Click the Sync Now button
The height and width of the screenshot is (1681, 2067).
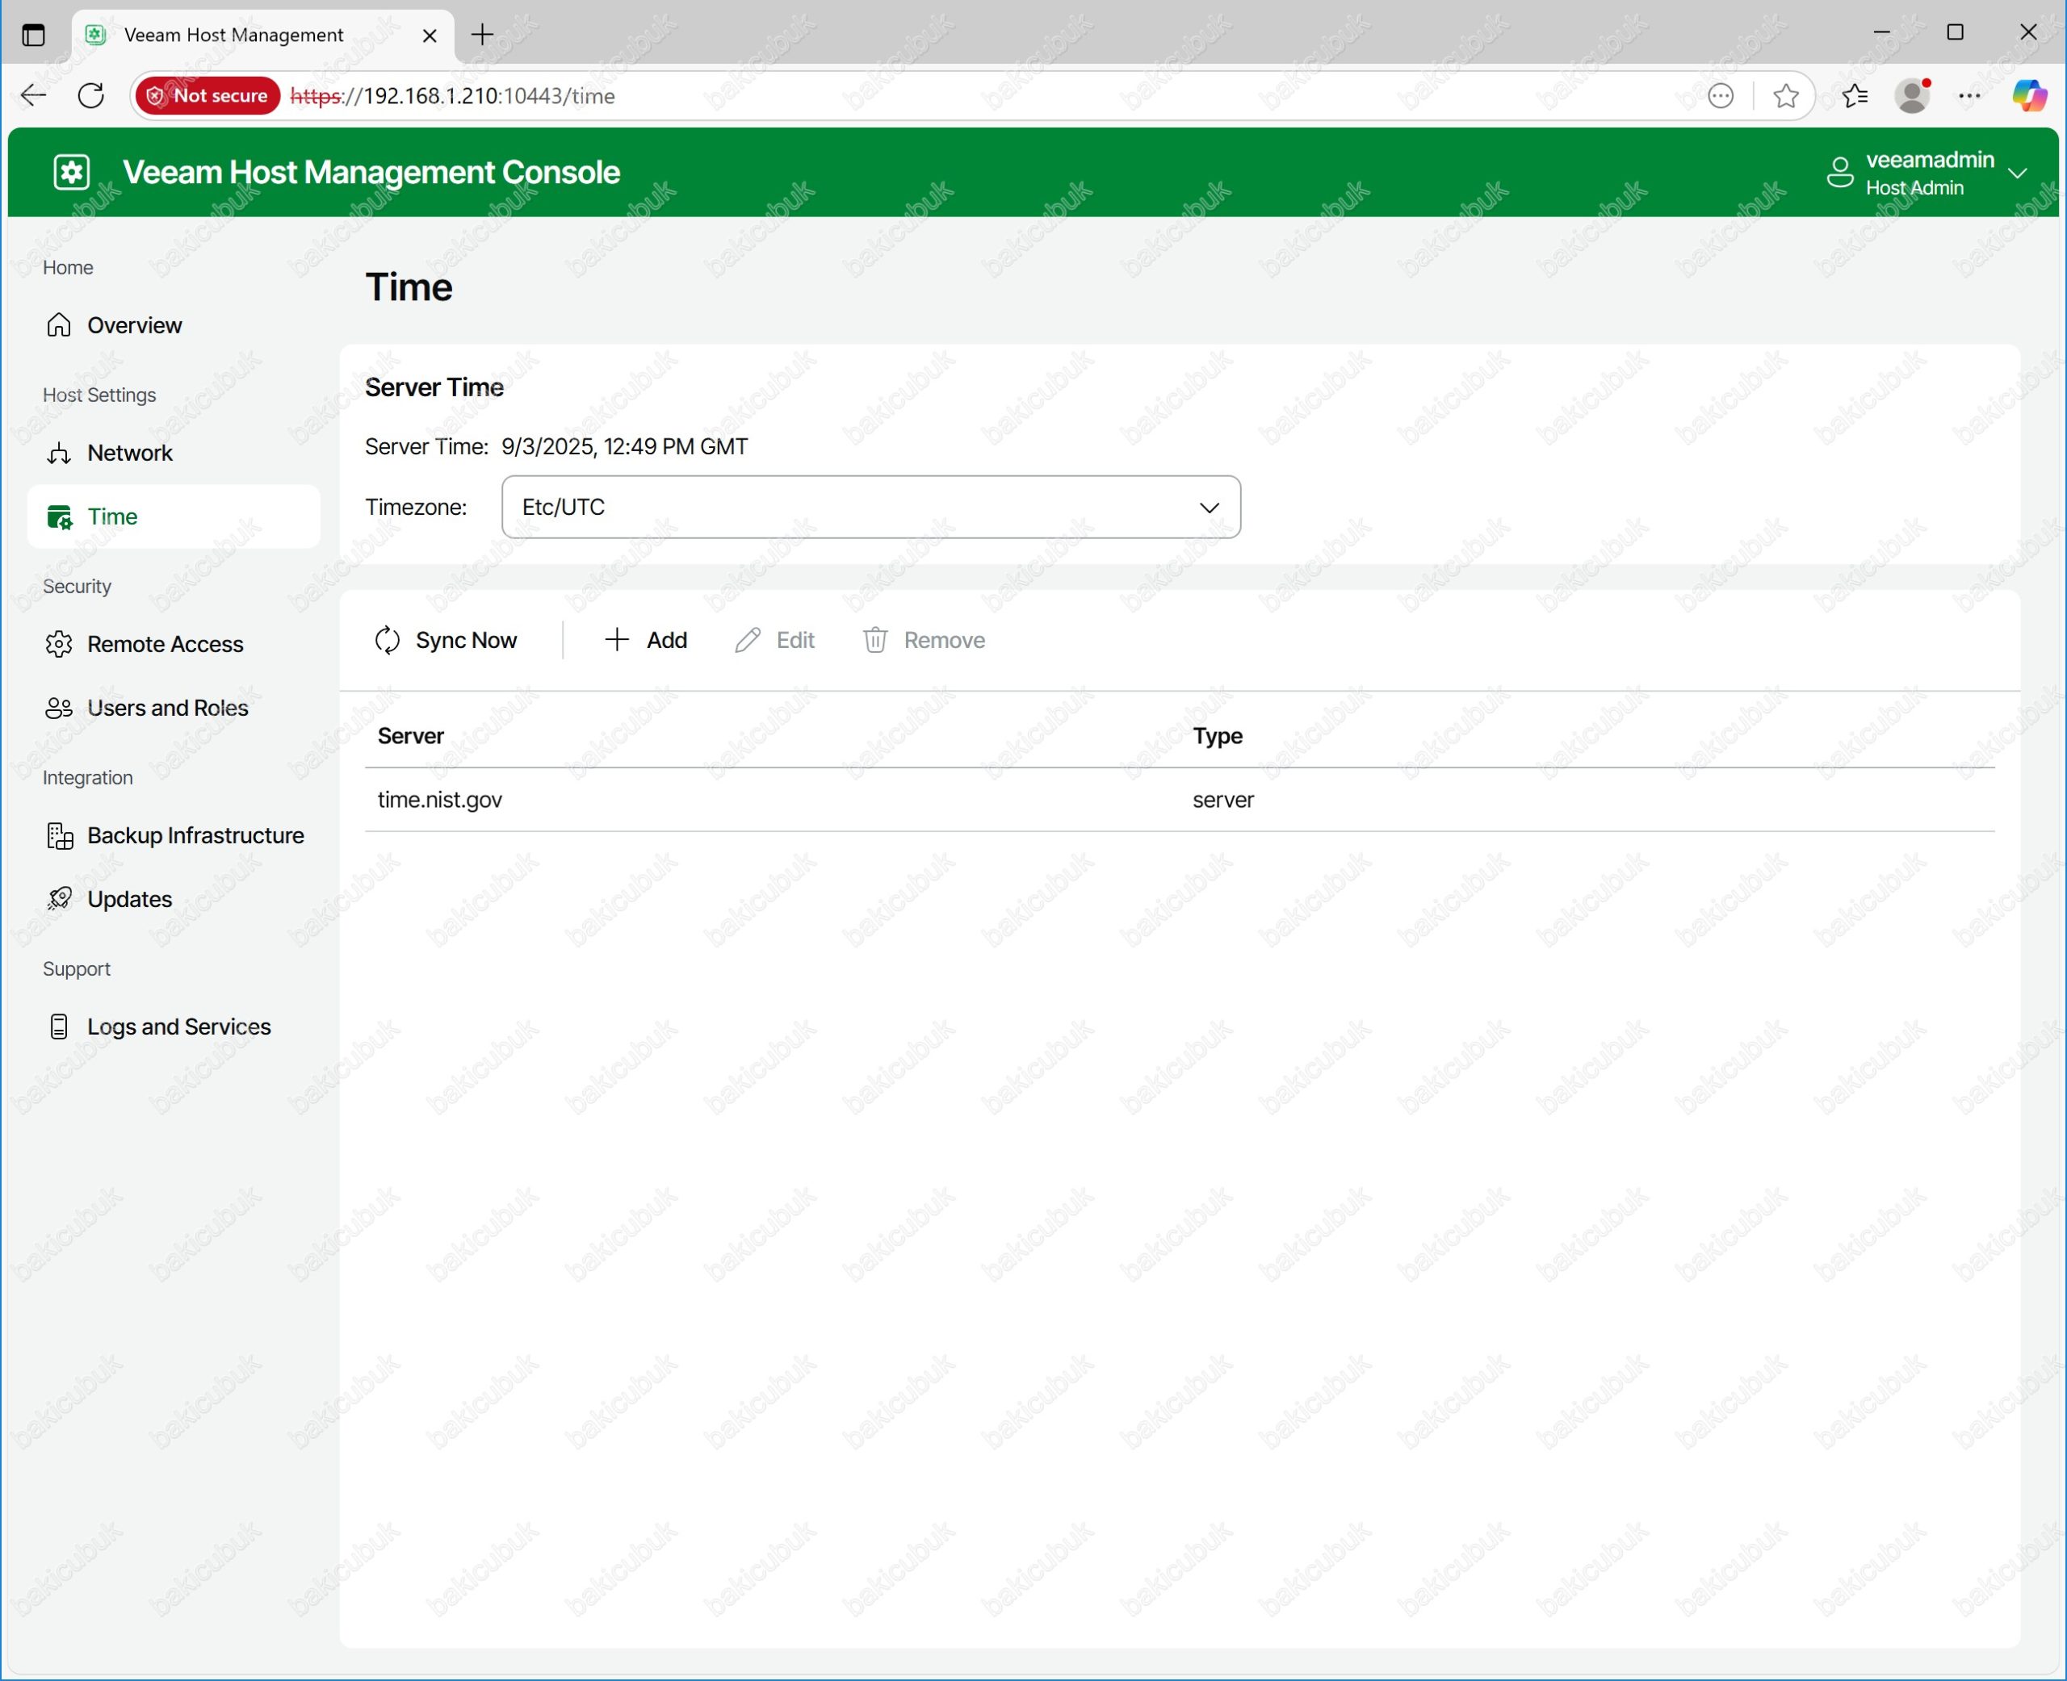pyautogui.click(x=446, y=640)
